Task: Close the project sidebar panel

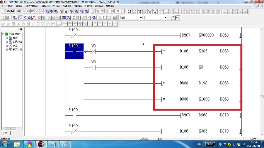Action: 21,29
